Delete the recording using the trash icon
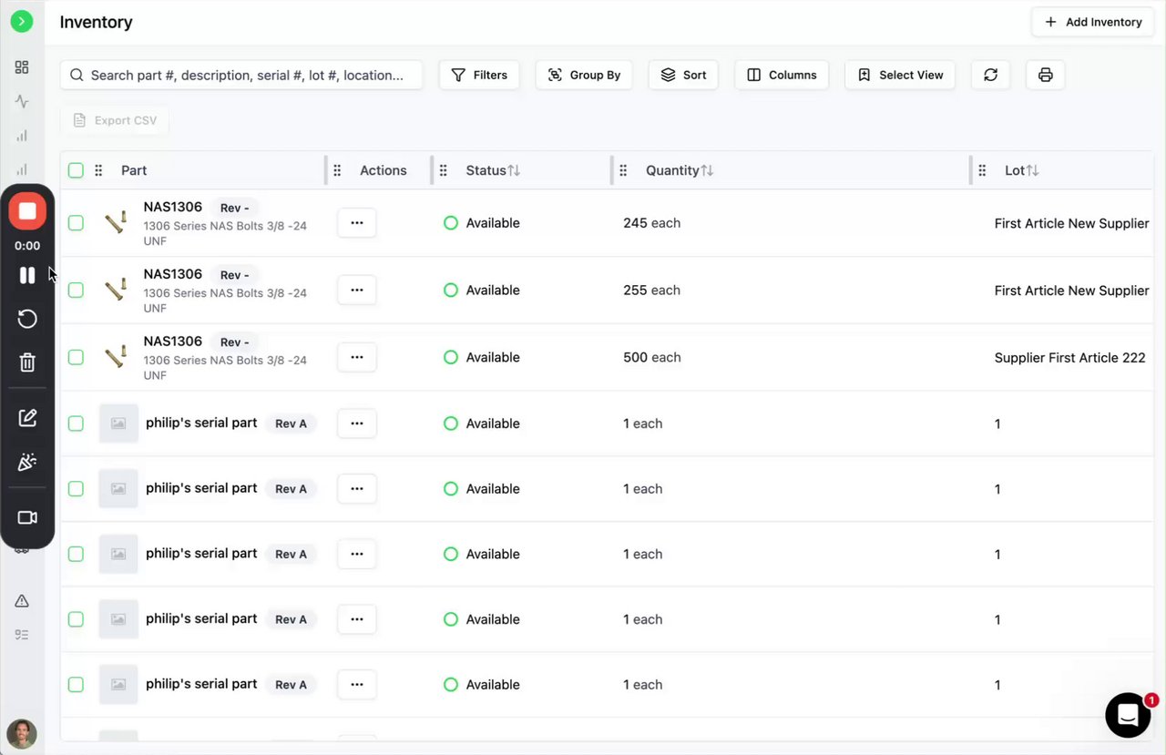The image size is (1166, 755). pos(27,362)
